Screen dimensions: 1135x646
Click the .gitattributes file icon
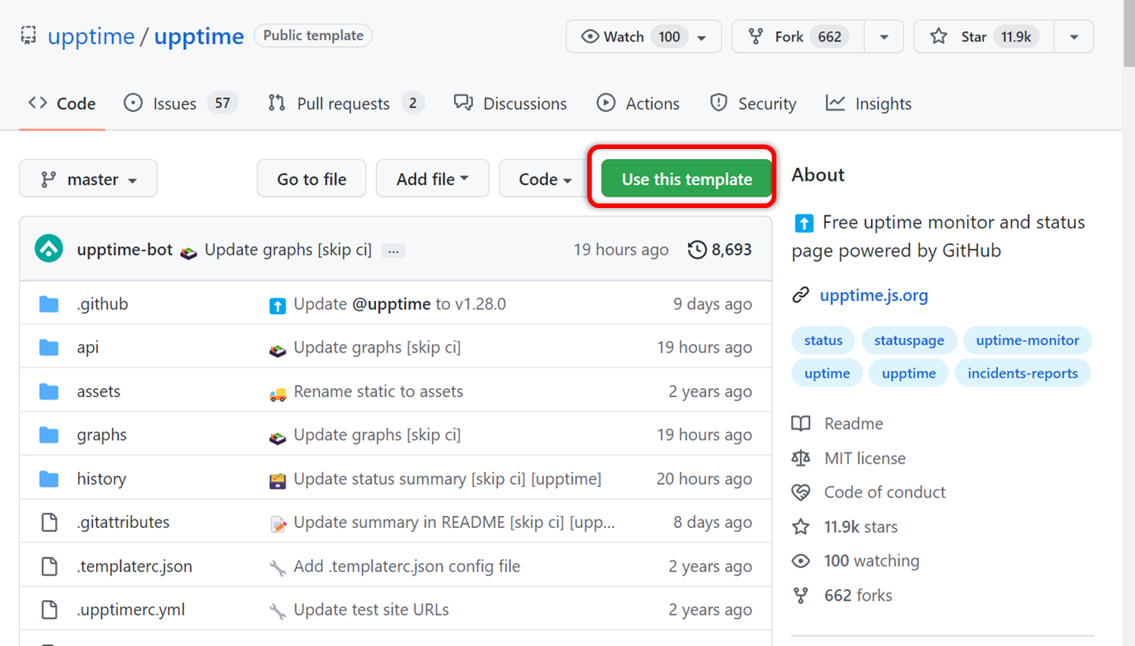tap(49, 522)
